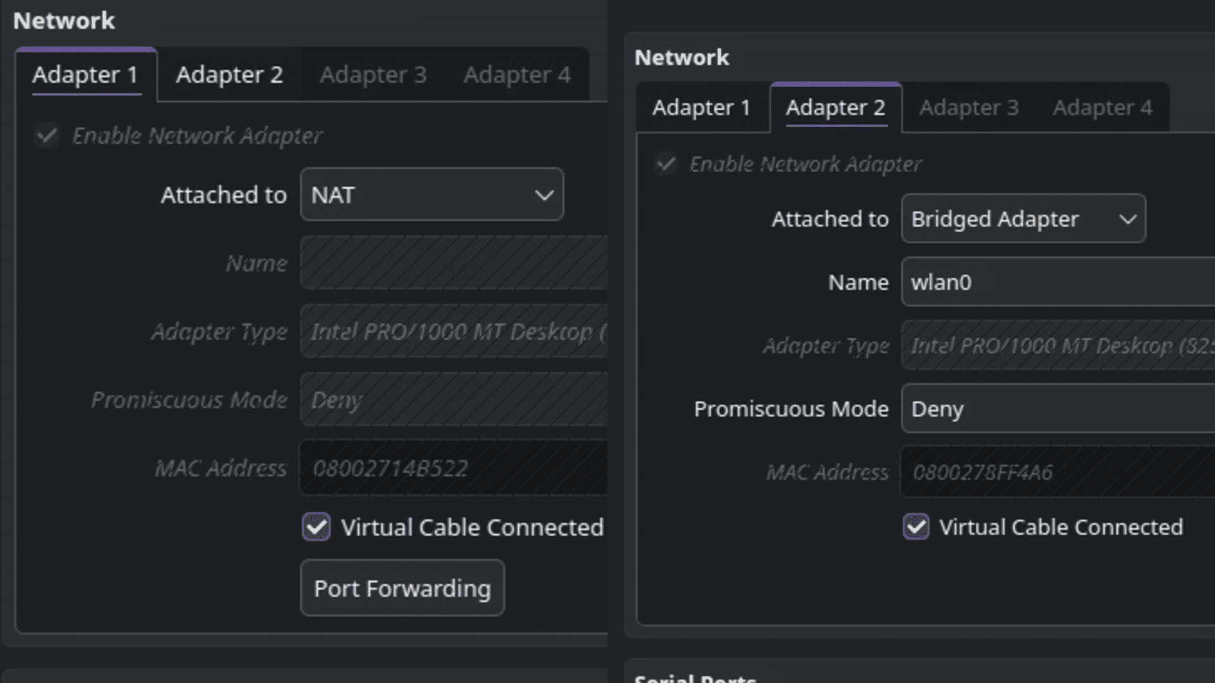The image size is (1215, 683).
Task: Click the Bridged Adapter chevron arrow
Action: [1128, 219]
